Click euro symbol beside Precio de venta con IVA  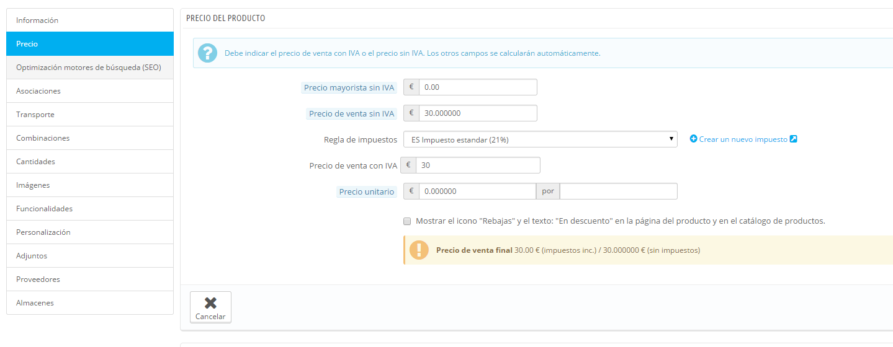coord(408,165)
